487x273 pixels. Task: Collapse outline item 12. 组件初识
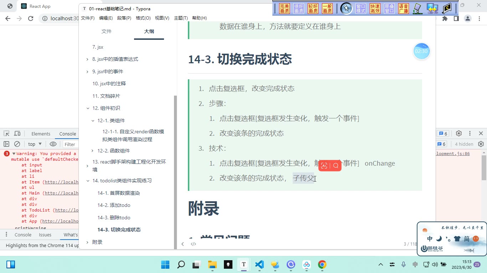click(x=88, y=108)
